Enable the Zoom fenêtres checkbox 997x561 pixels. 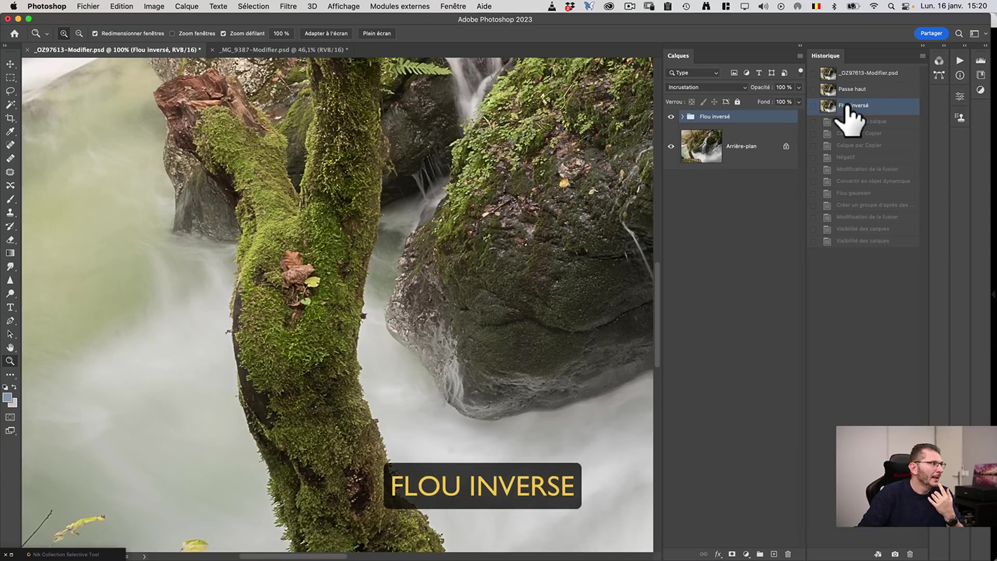[x=172, y=34]
